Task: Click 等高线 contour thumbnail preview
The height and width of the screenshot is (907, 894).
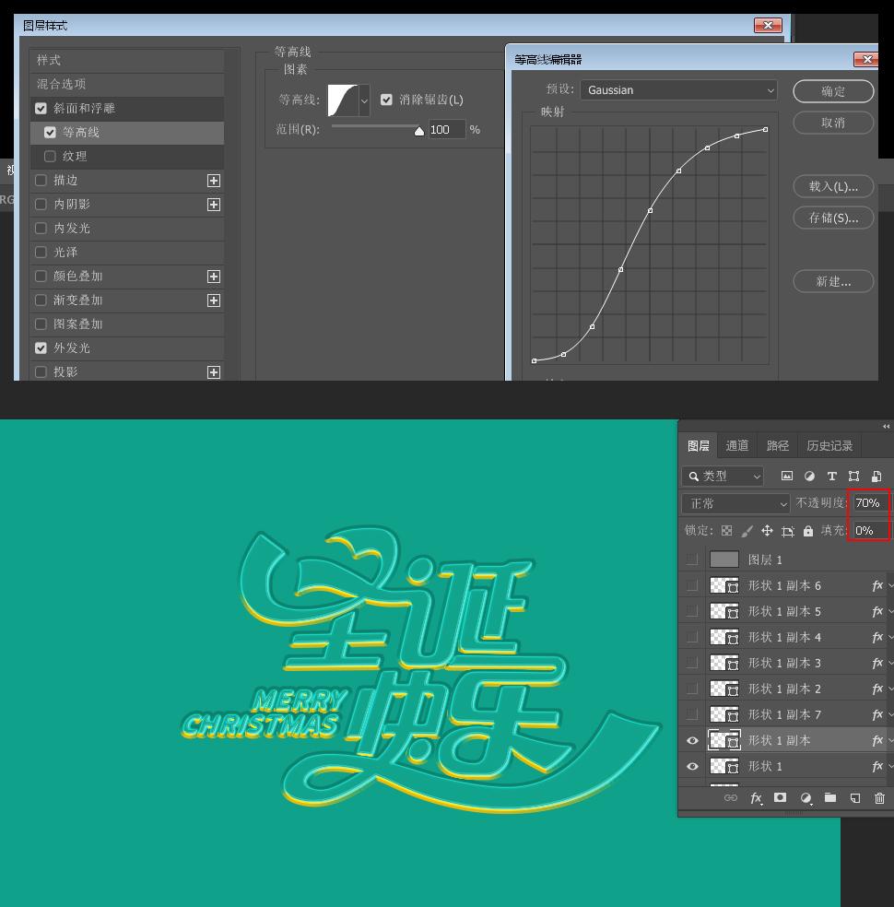Action: [344, 100]
